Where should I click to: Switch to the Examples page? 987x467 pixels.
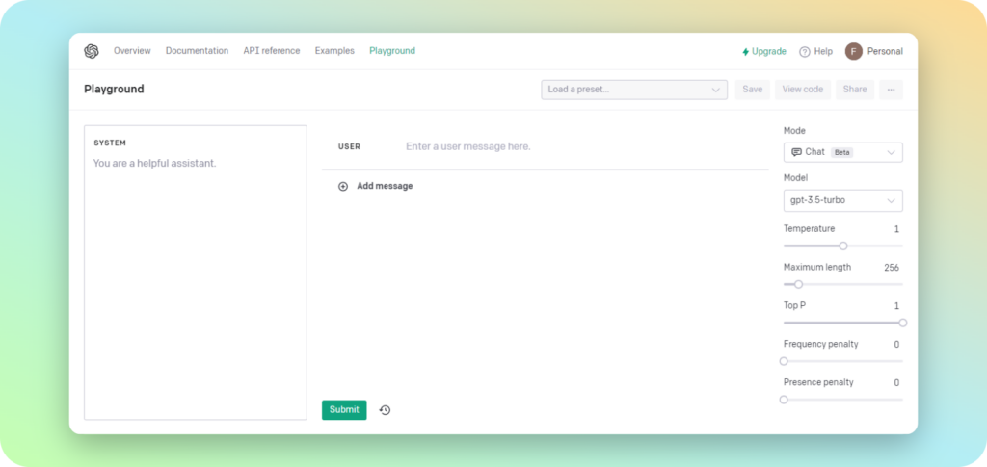(x=334, y=51)
